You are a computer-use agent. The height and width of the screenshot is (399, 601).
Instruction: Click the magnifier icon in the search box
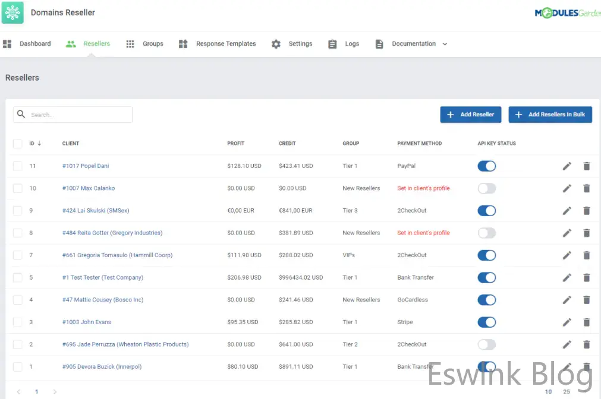(21, 115)
